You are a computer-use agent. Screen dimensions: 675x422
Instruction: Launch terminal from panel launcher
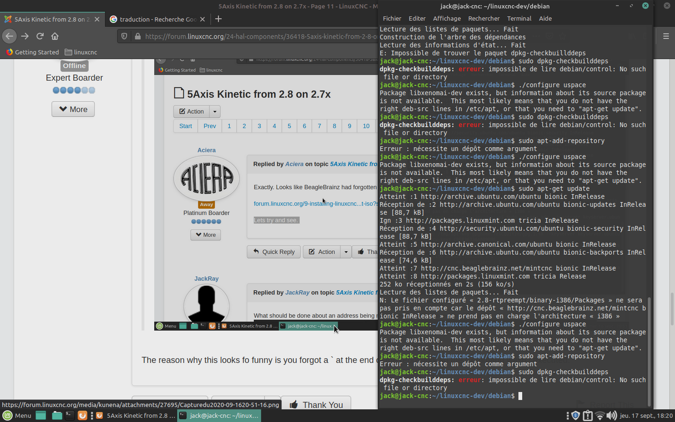[x=69, y=415]
